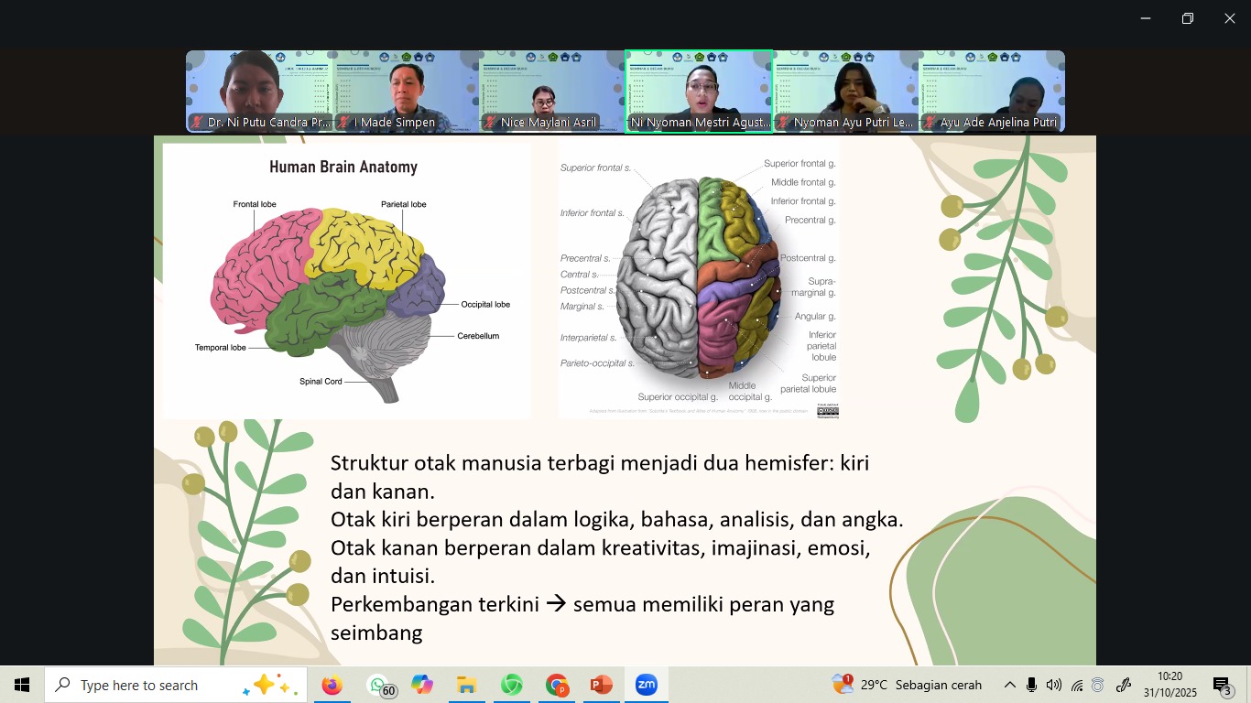Open Firefox from the taskbar
The height and width of the screenshot is (703, 1251).
tap(332, 685)
